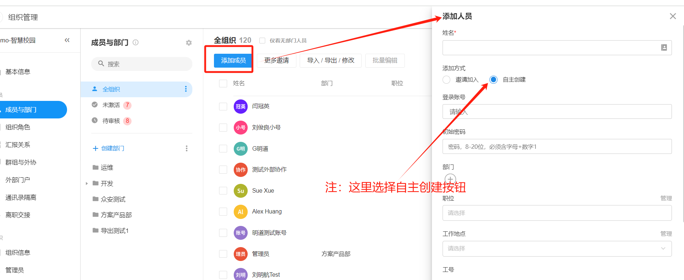Go to 组织角色 in sidebar
Screen dimensions: 684x280
[18, 127]
